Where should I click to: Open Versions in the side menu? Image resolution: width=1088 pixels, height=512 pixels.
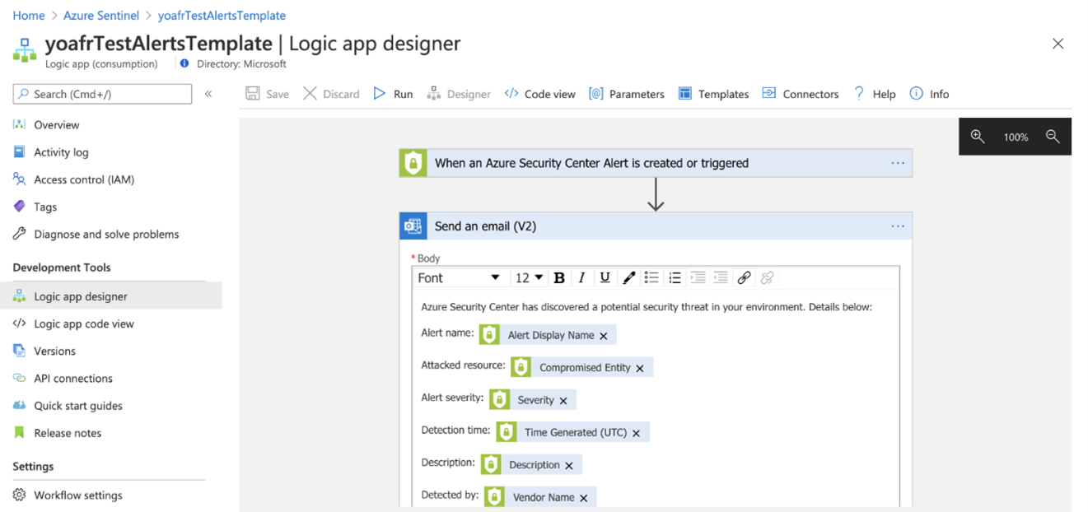(54, 351)
